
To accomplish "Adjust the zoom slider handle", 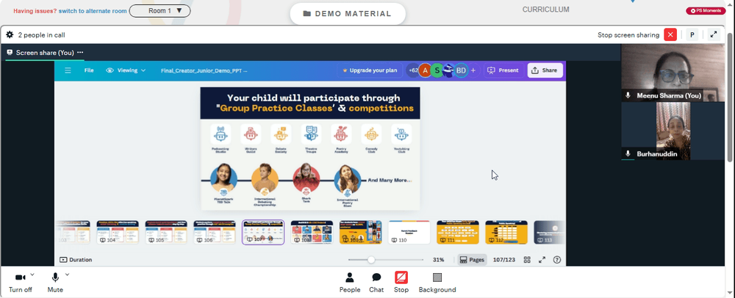I will [371, 260].
